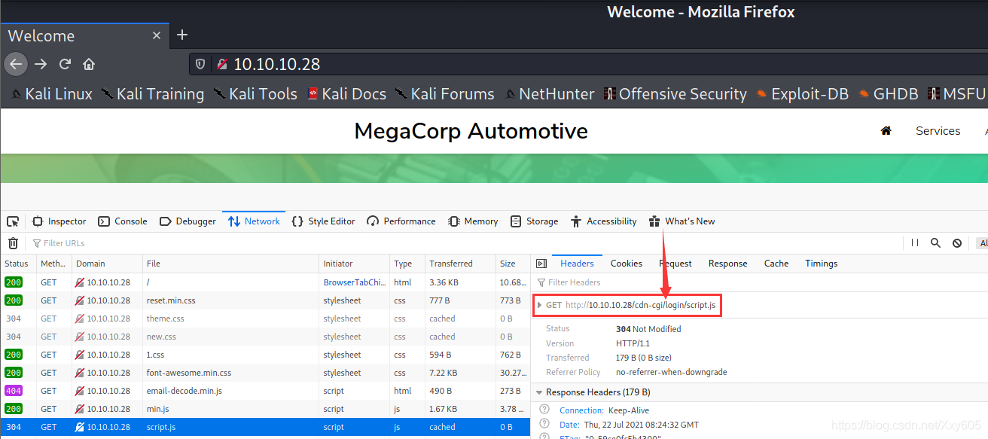Open the Kali Linux bookmark
Image resolution: width=988 pixels, height=439 pixels.
point(51,94)
